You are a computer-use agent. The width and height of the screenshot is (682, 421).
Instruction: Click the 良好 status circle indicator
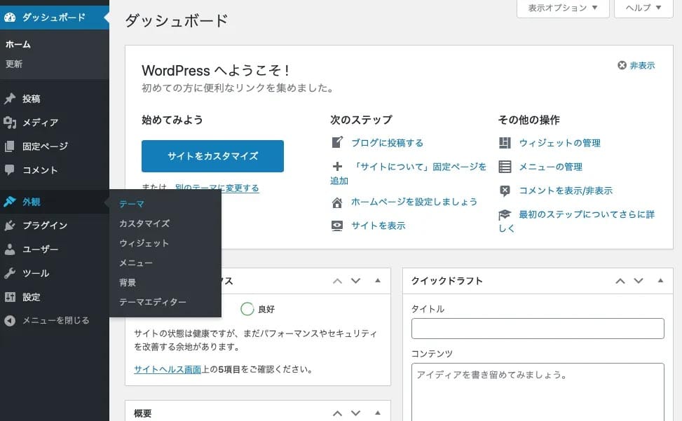(247, 309)
